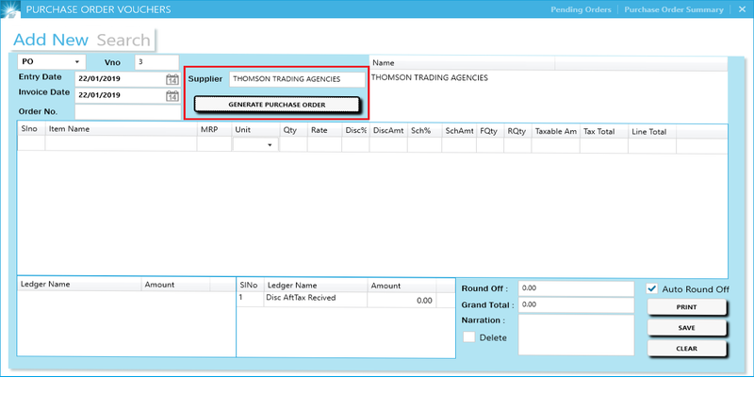Click the Generate Purchase Order button
754x410 pixels.
pyautogui.click(x=276, y=105)
